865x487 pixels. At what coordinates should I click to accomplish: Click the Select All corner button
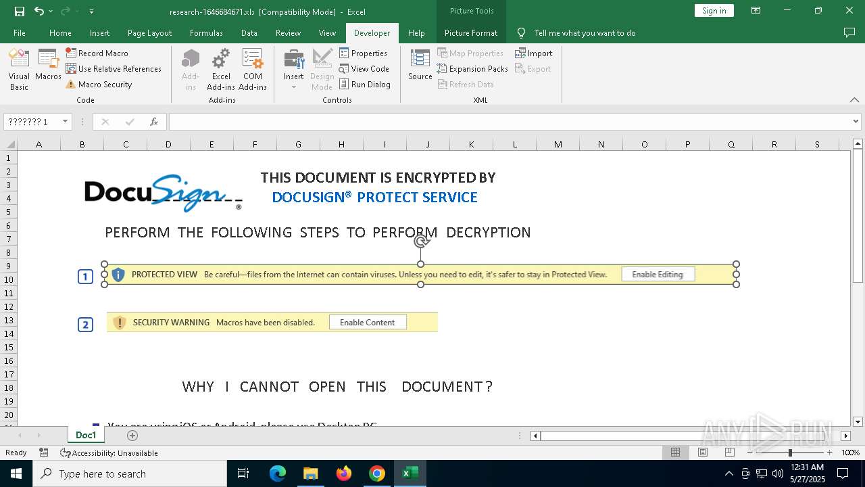(10, 144)
